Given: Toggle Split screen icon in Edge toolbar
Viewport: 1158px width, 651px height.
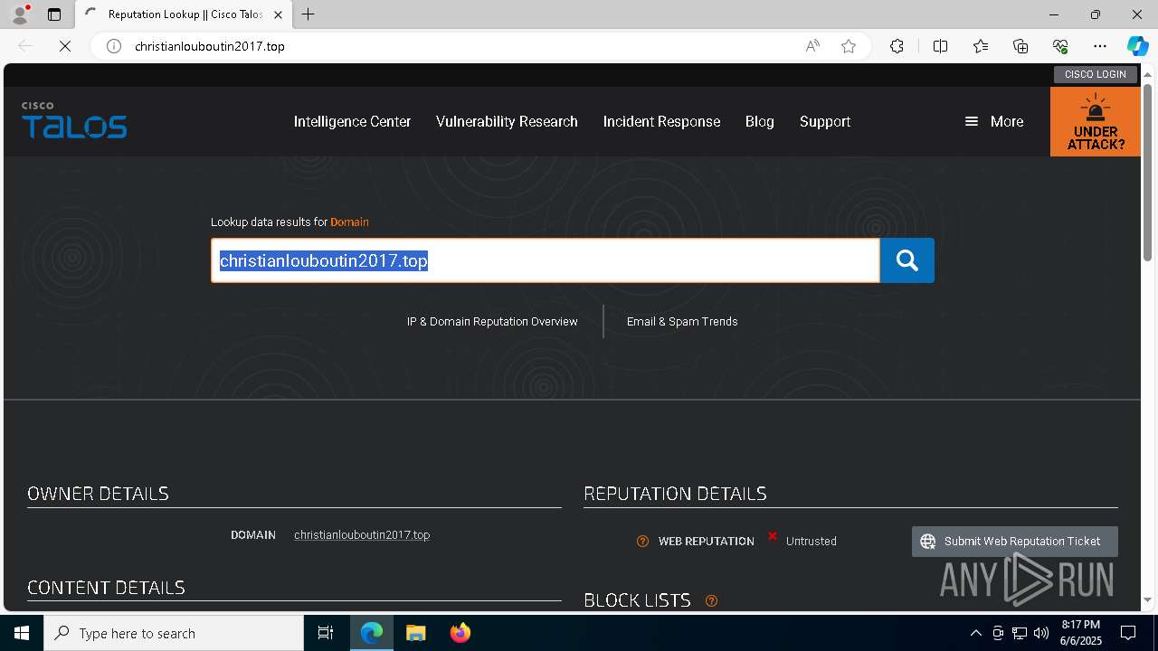Looking at the screenshot, I should click(x=940, y=46).
